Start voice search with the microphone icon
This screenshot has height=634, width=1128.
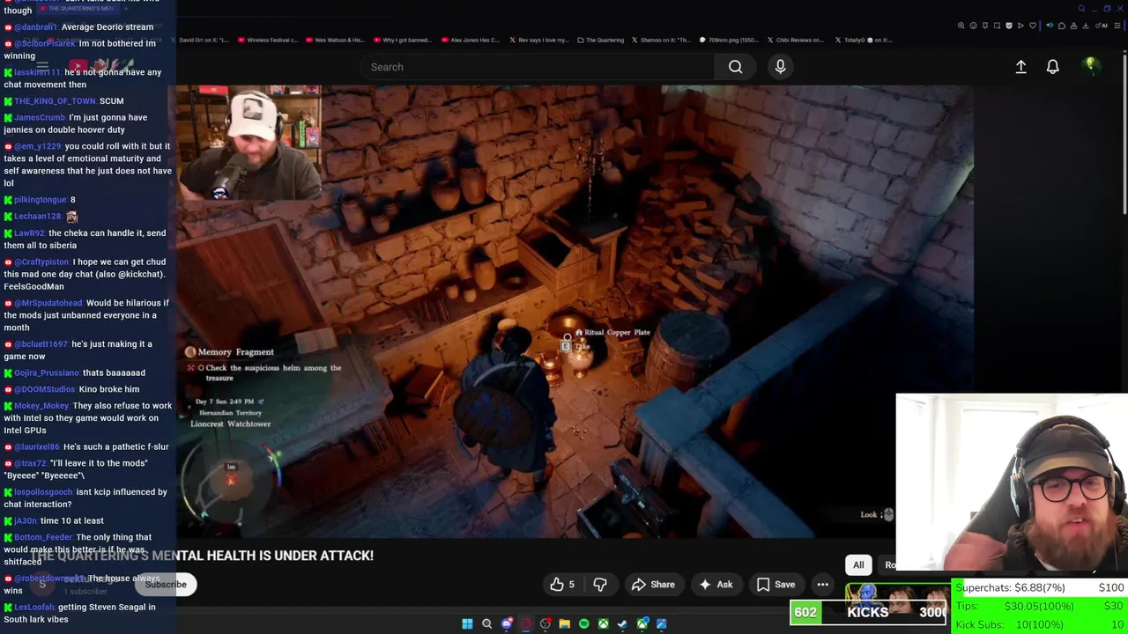tap(780, 67)
